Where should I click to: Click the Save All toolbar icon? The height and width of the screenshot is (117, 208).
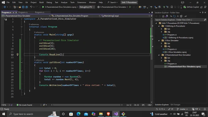27,7
